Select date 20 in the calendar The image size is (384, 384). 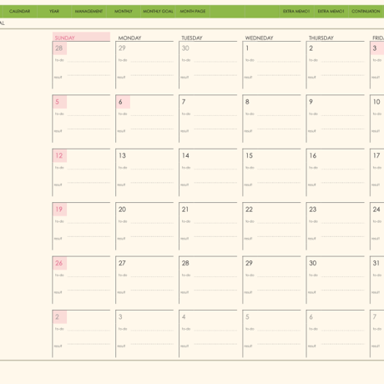pos(122,210)
